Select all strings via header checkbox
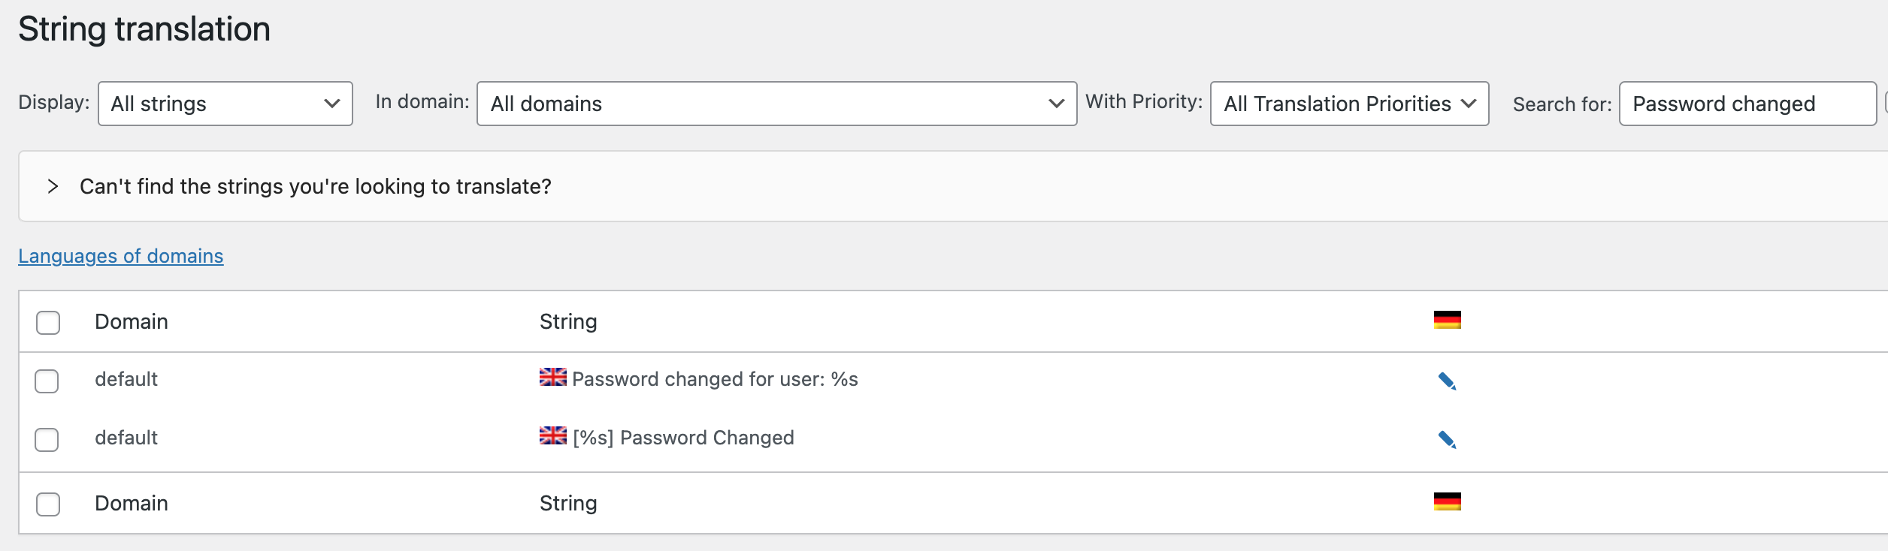The image size is (1888, 551). click(48, 323)
